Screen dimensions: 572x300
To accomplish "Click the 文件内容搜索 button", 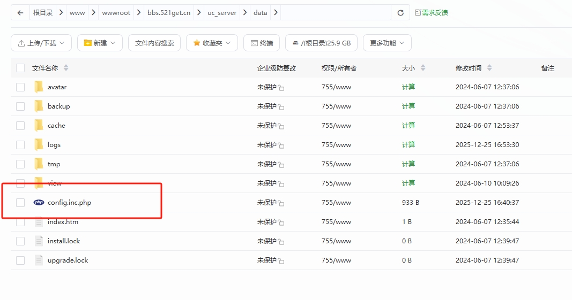I will click(154, 43).
